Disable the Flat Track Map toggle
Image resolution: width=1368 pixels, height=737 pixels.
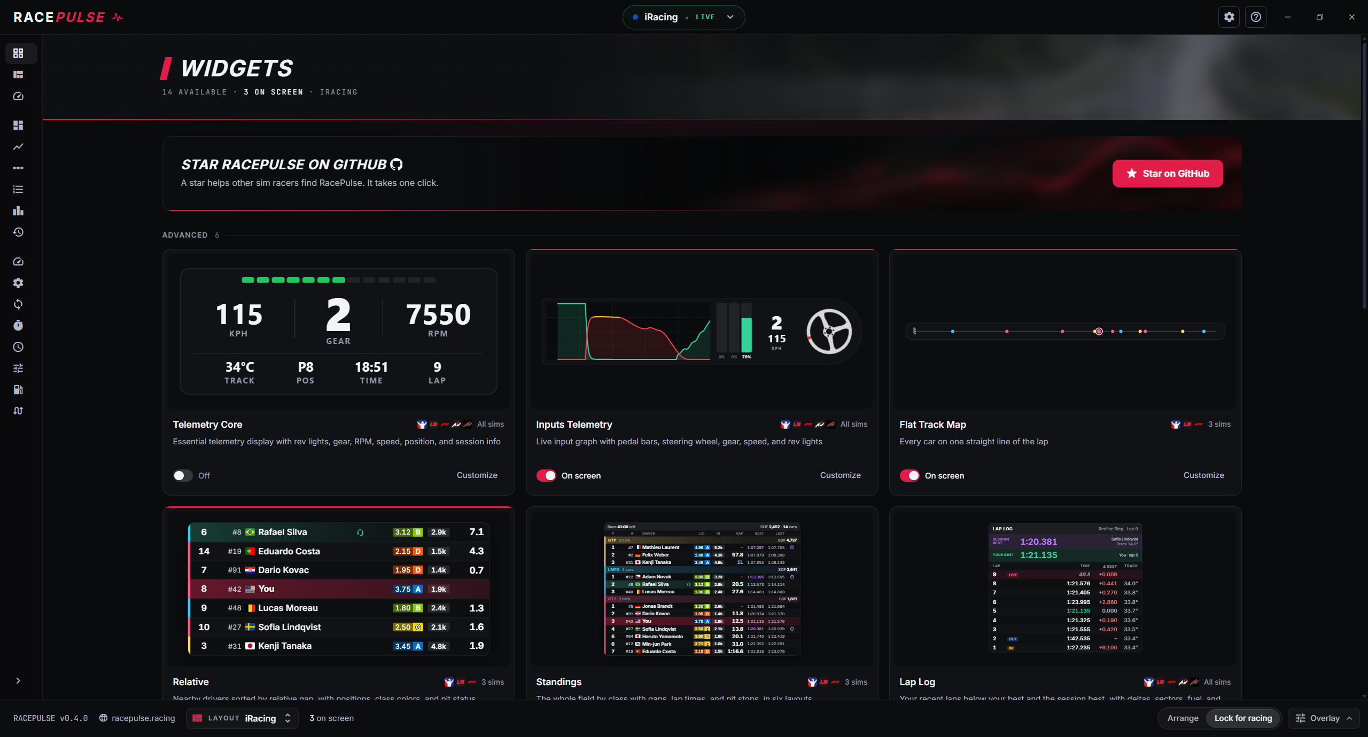tap(910, 475)
